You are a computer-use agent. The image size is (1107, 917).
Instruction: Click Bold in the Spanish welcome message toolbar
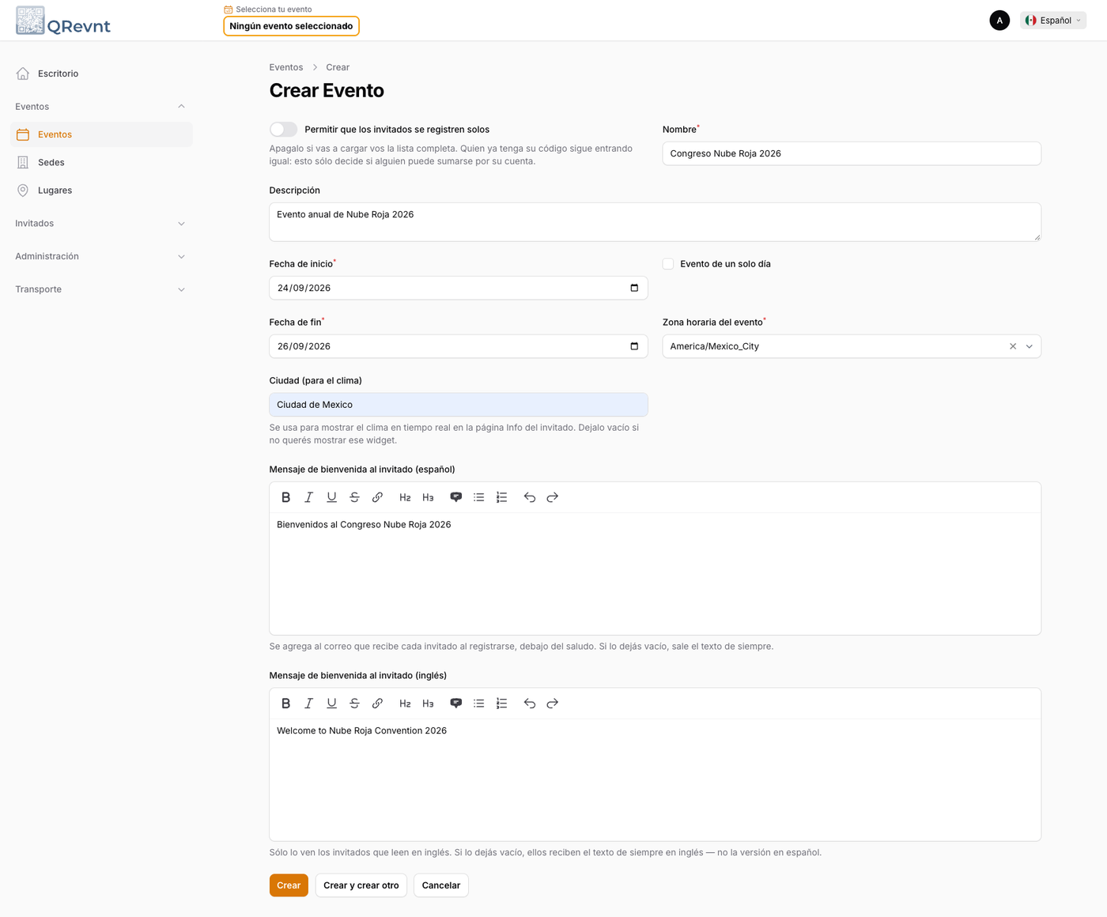coord(286,497)
